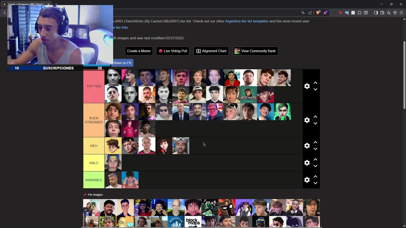
Task: Open settings gear for MEH row
Action: [x=307, y=146]
